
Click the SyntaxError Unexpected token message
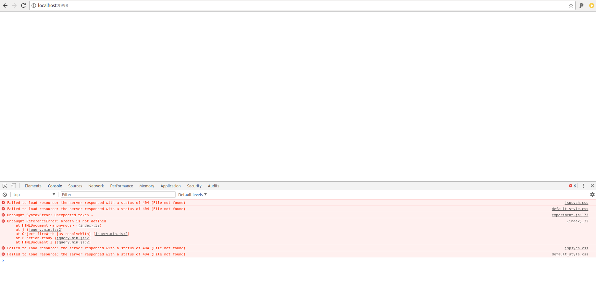point(50,215)
